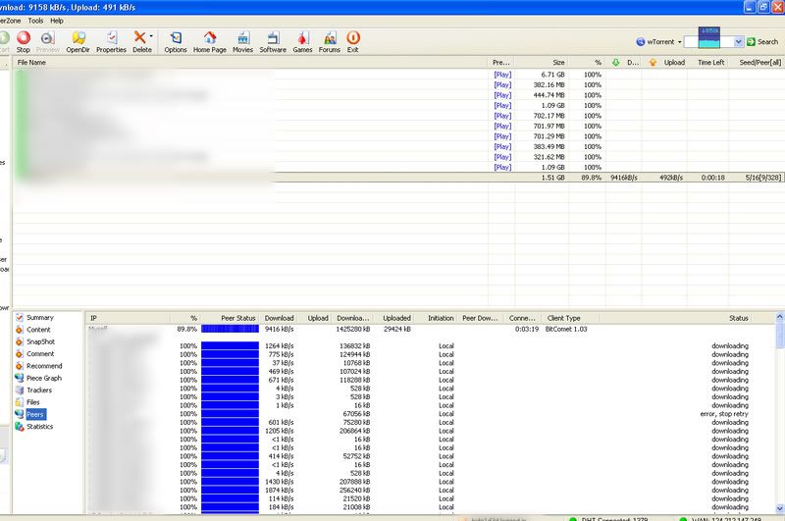This screenshot has width=785, height=521.
Task: Sort by Seed/Peer[all] column header
Action: coord(758,63)
